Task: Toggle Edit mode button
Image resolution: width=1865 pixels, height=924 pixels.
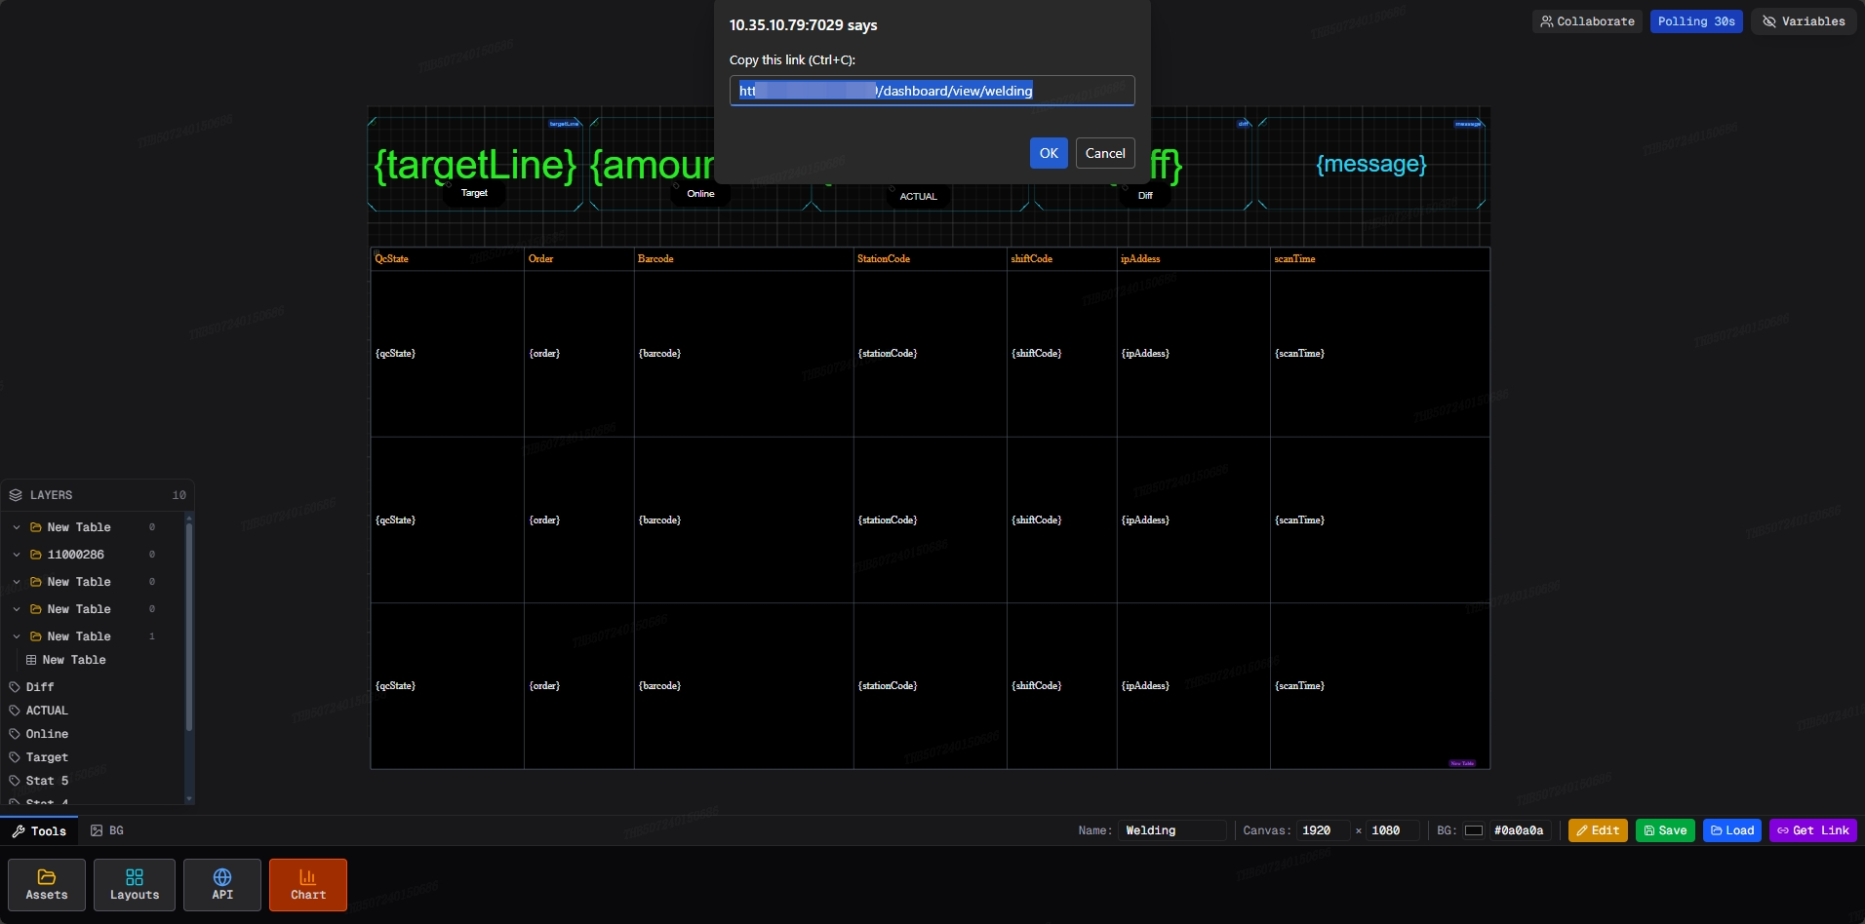Action: click(x=1598, y=830)
